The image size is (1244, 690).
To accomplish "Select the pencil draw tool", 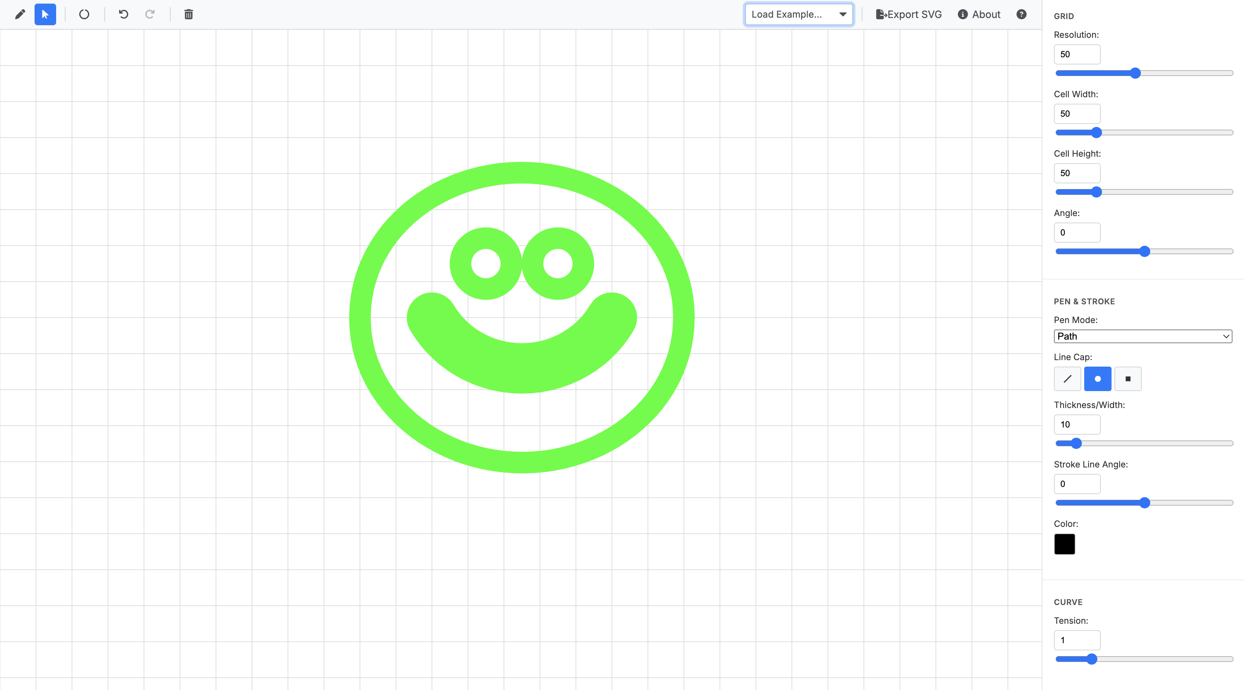I will pos(20,14).
